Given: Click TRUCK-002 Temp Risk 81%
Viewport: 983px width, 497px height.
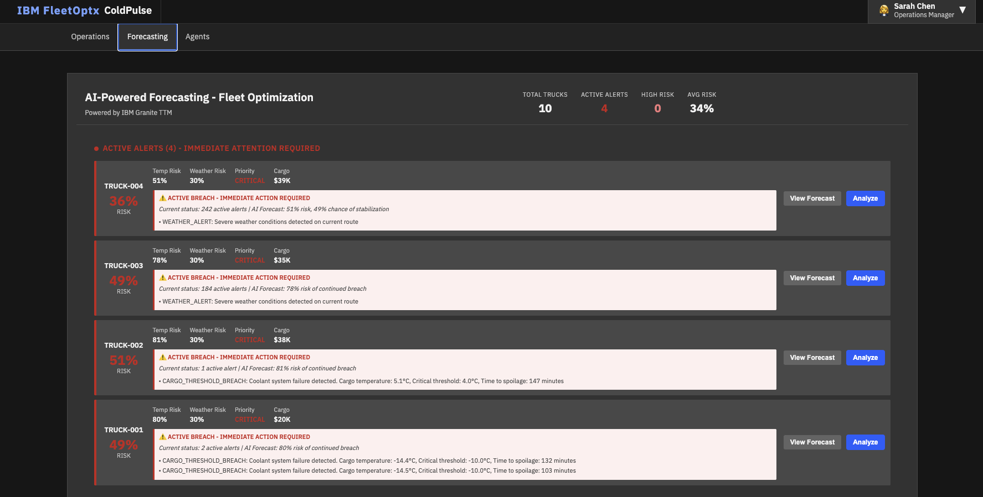Looking at the screenshot, I should pyautogui.click(x=159, y=340).
